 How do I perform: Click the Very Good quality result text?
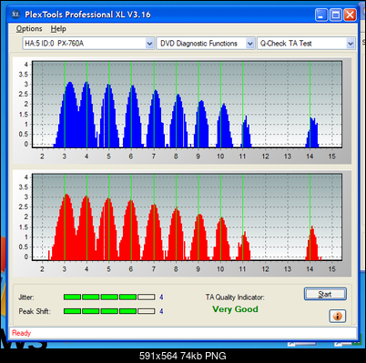235,309
